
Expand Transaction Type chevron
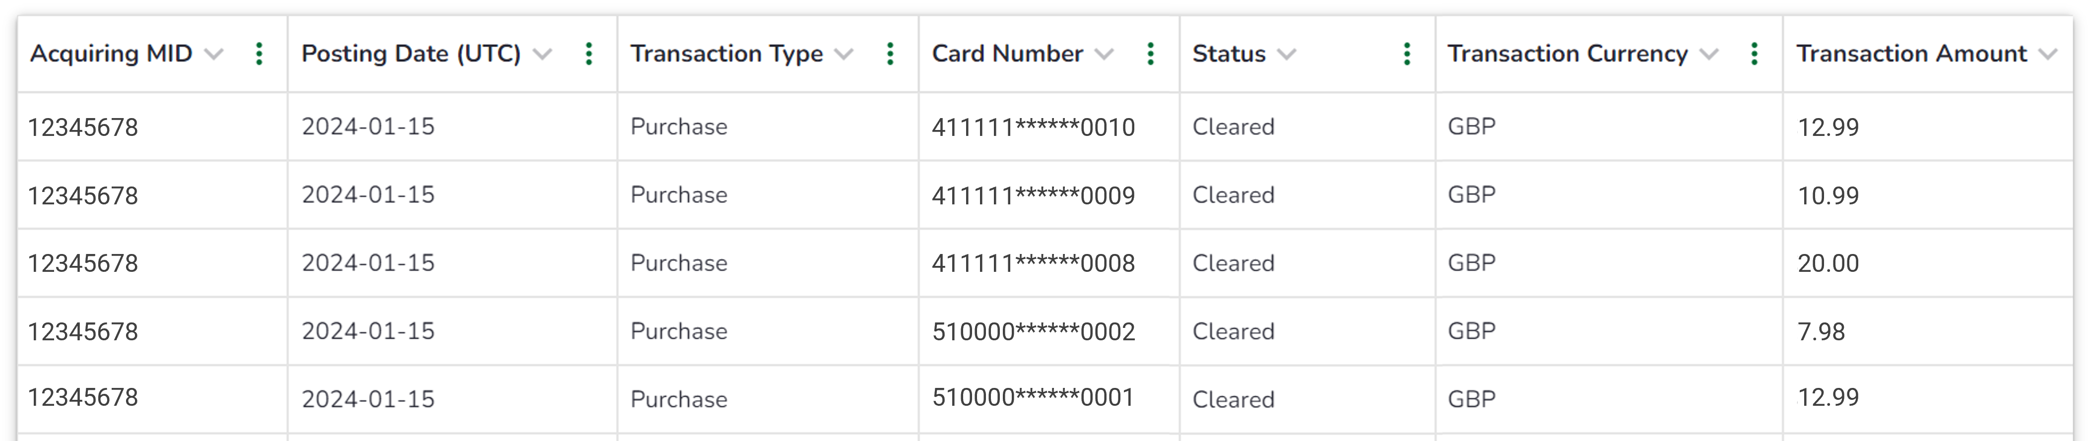pyautogui.click(x=844, y=54)
